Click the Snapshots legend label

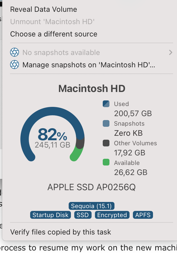[x=129, y=124]
